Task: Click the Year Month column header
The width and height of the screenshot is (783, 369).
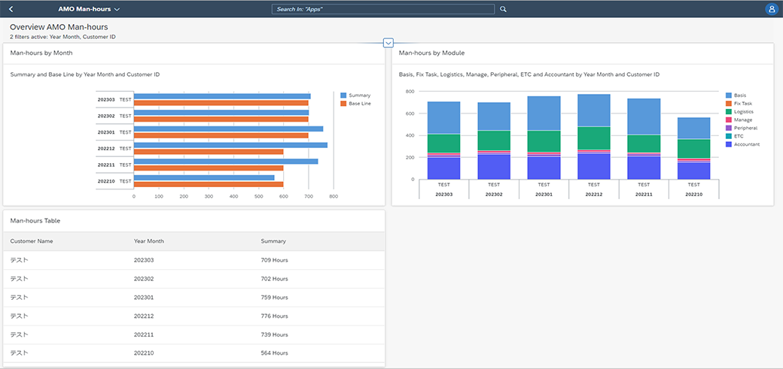Action: (149, 241)
